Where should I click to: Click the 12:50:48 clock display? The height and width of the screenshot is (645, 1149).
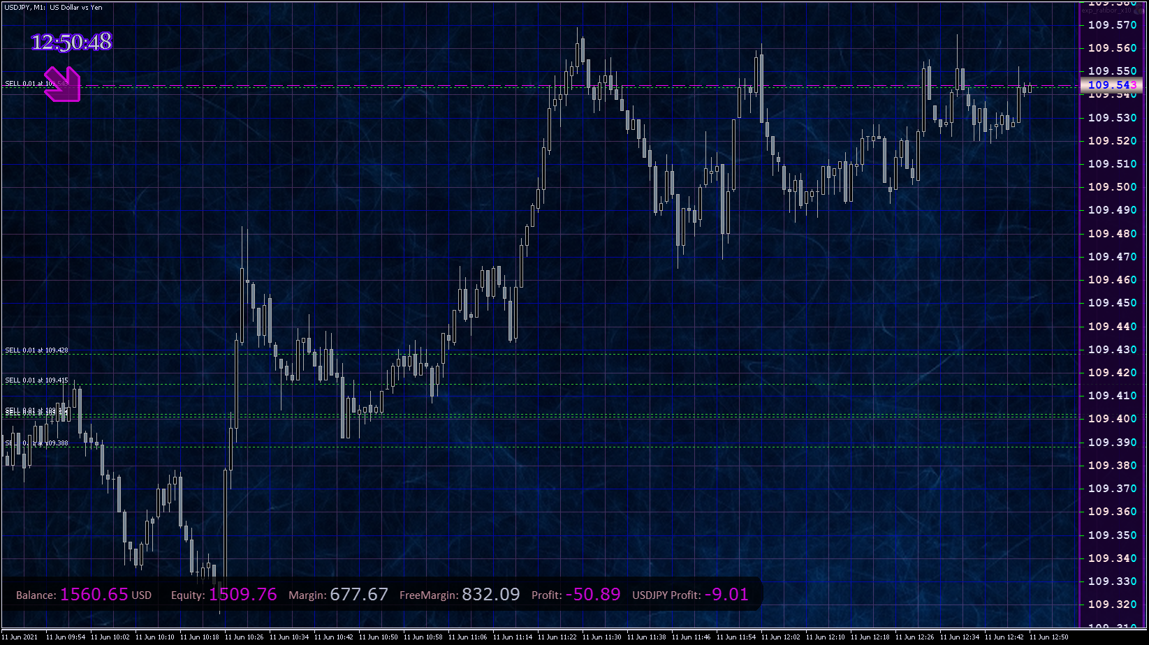[72, 42]
